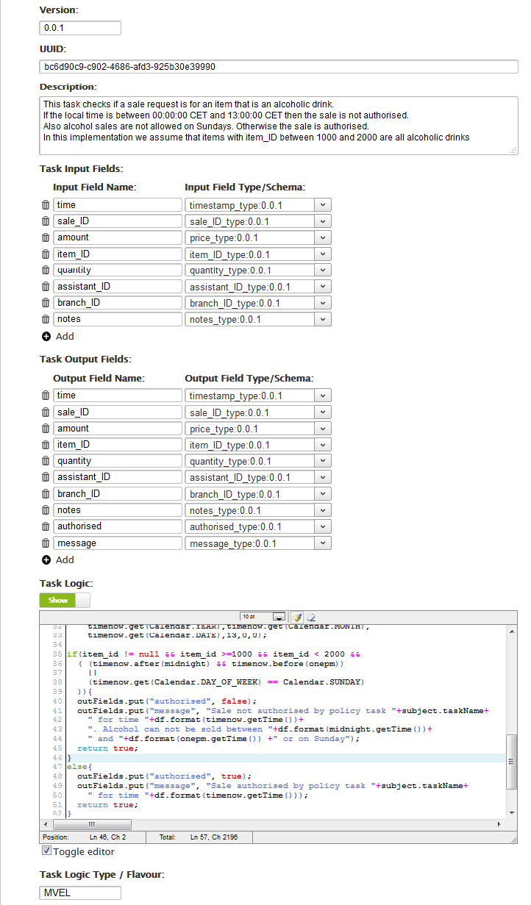Delete the input field 'assistant_ID' via trash icon
Screen dimensions: 531x905
click(x=46, y=287)
